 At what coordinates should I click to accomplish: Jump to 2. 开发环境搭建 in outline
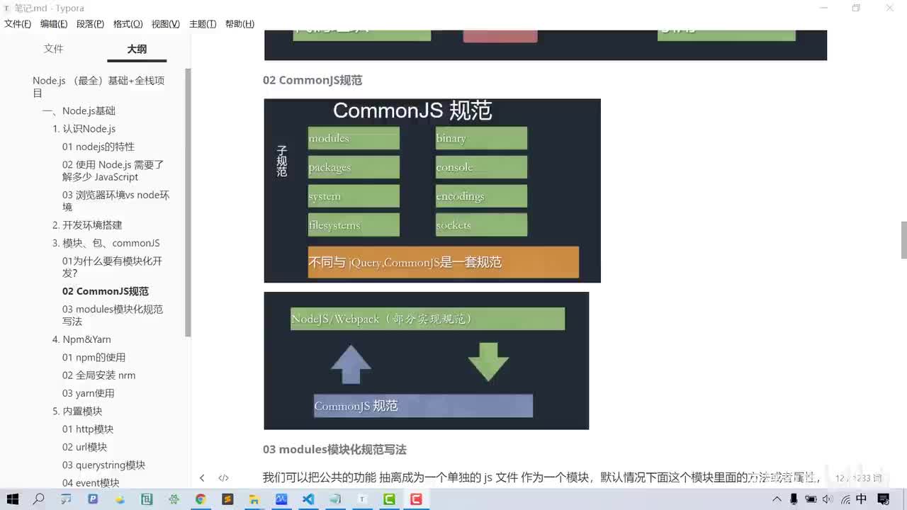click(x=87, y=225)
